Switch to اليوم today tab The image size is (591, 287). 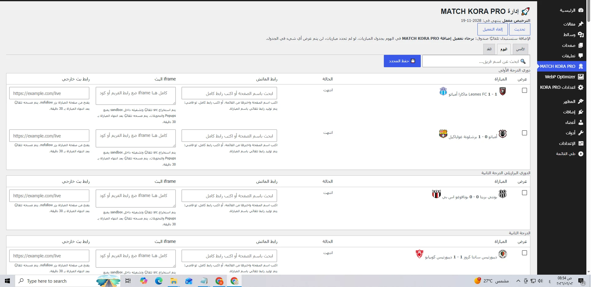(x=504, y=49)
